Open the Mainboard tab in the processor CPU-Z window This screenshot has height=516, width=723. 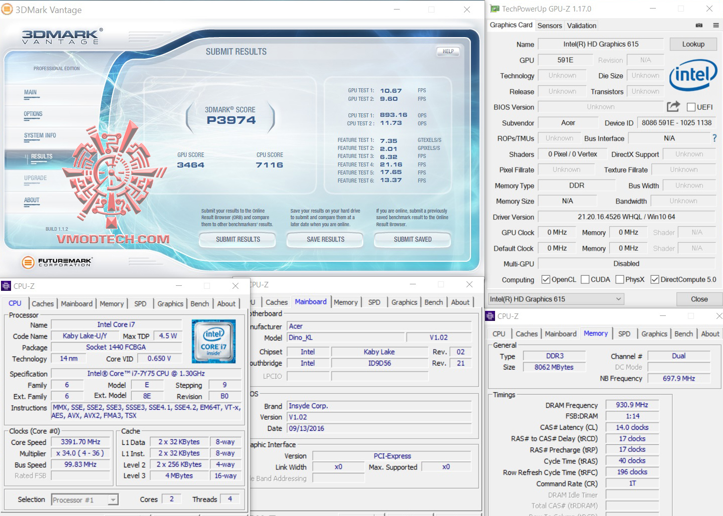pos(77,303)
